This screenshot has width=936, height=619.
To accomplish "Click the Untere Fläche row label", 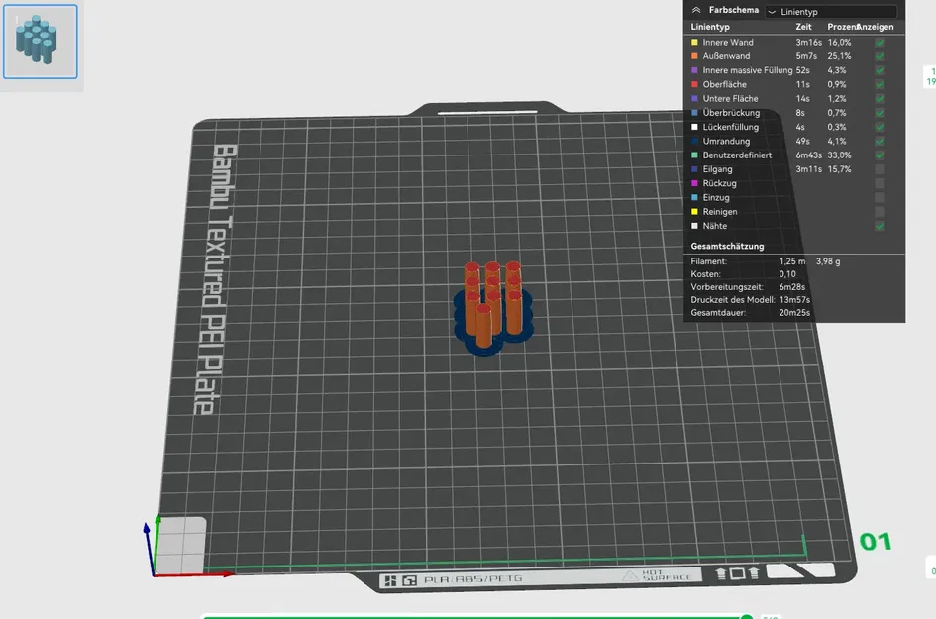I will tap(730, 98).
